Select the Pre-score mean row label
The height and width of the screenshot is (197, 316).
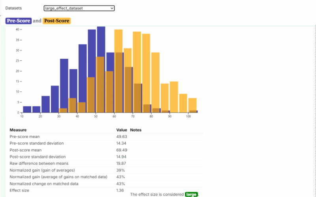(24, 136)
